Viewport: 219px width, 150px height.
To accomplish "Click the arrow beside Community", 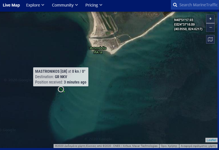I will [x=76, y=5].
